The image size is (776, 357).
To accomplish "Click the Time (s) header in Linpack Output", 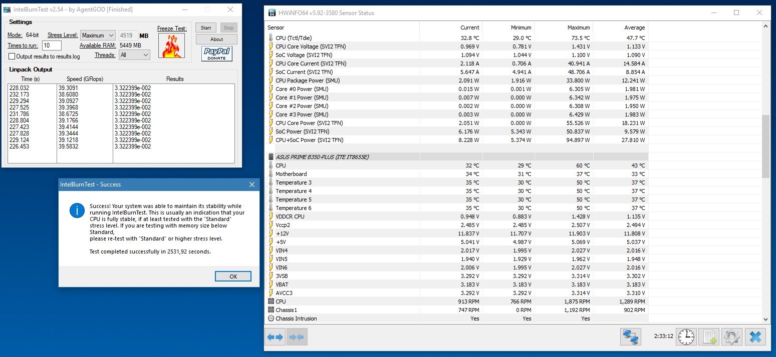I will pyautogui.click(x=30, y=79).
